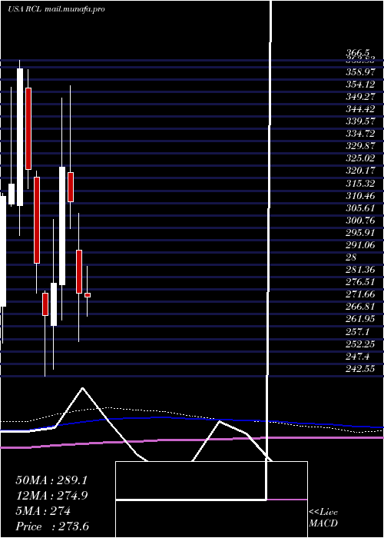Click the 315.32 price axis label

click(360, 184)
